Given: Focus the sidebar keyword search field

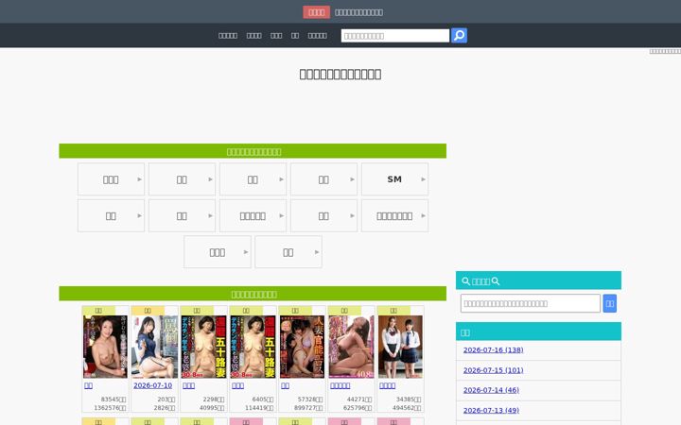Looking at the screenshot, I should pos(531,303).
